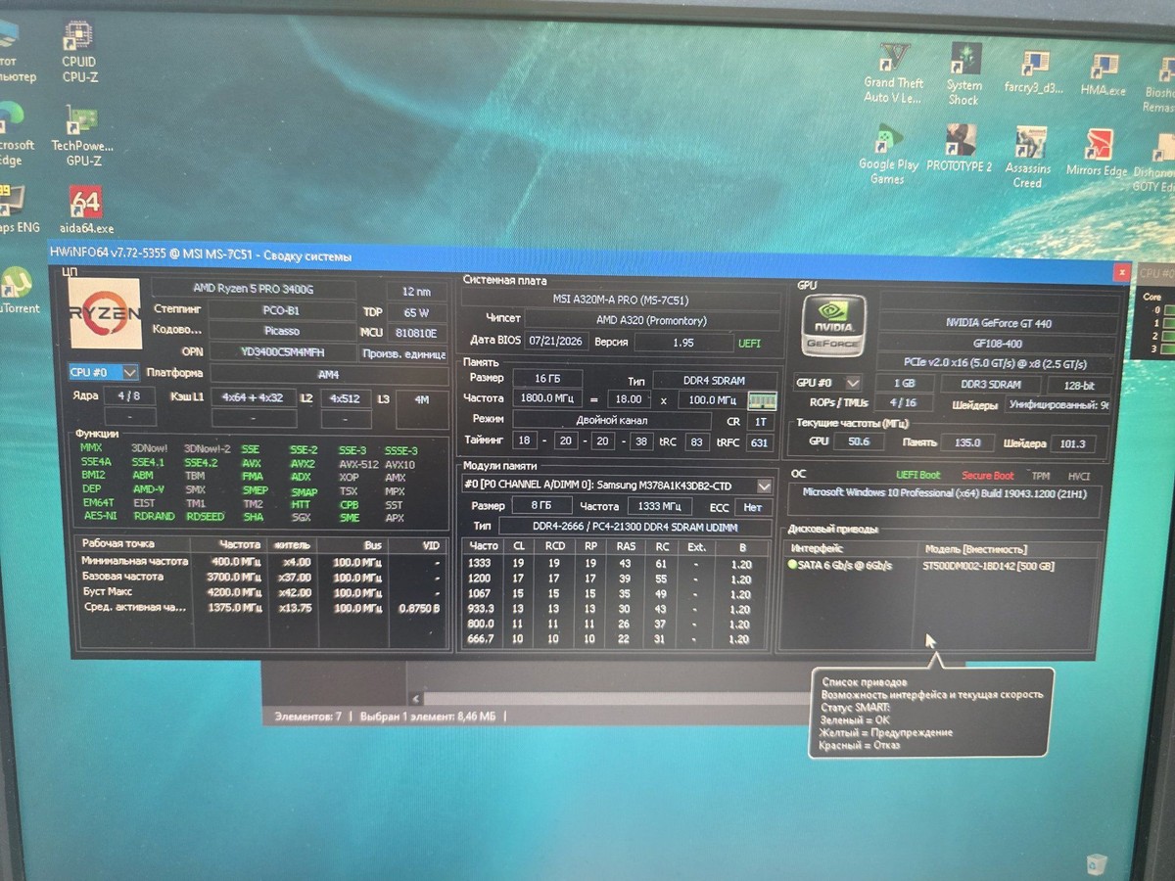
Task: Launch the Assassins Creed shortcut
Action: pyautogui.click(x=1028, y=157)
